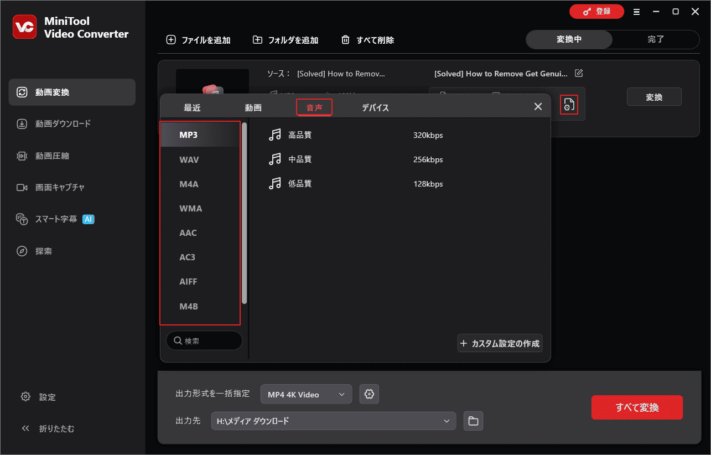Switch to the 完了 tab
Image resolution: width=711 pixels, height=455 pixels.
[656, 39]
